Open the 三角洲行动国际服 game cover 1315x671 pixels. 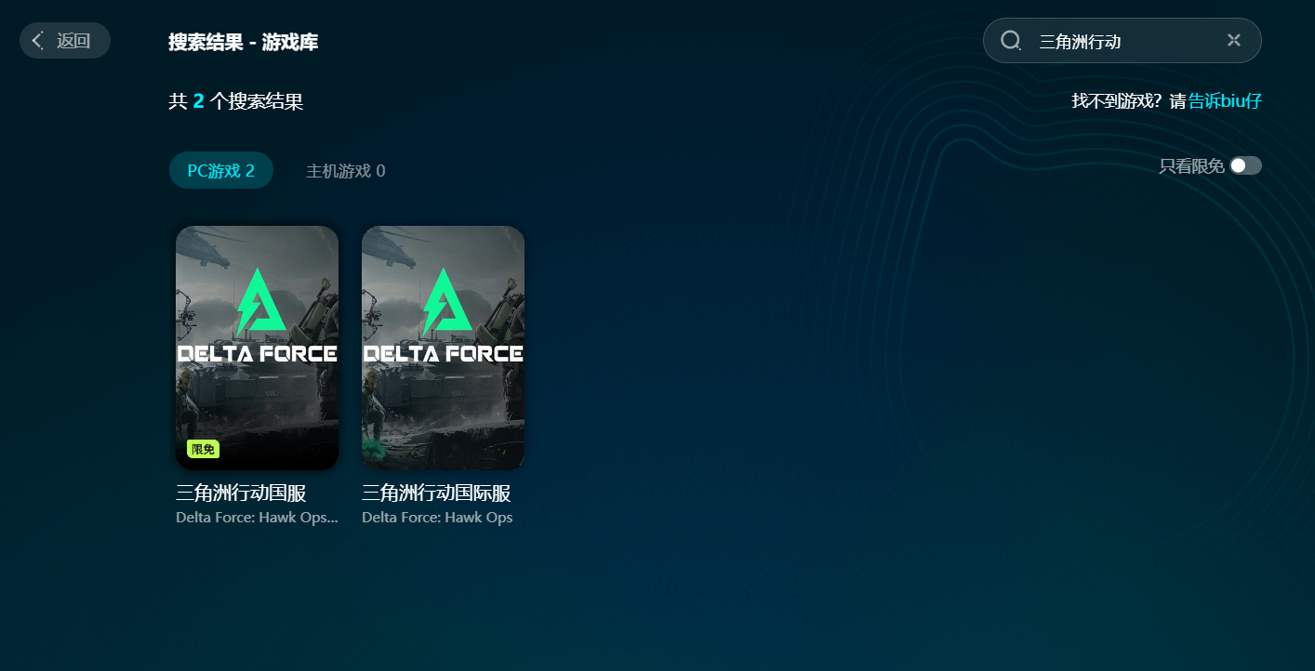443,348
